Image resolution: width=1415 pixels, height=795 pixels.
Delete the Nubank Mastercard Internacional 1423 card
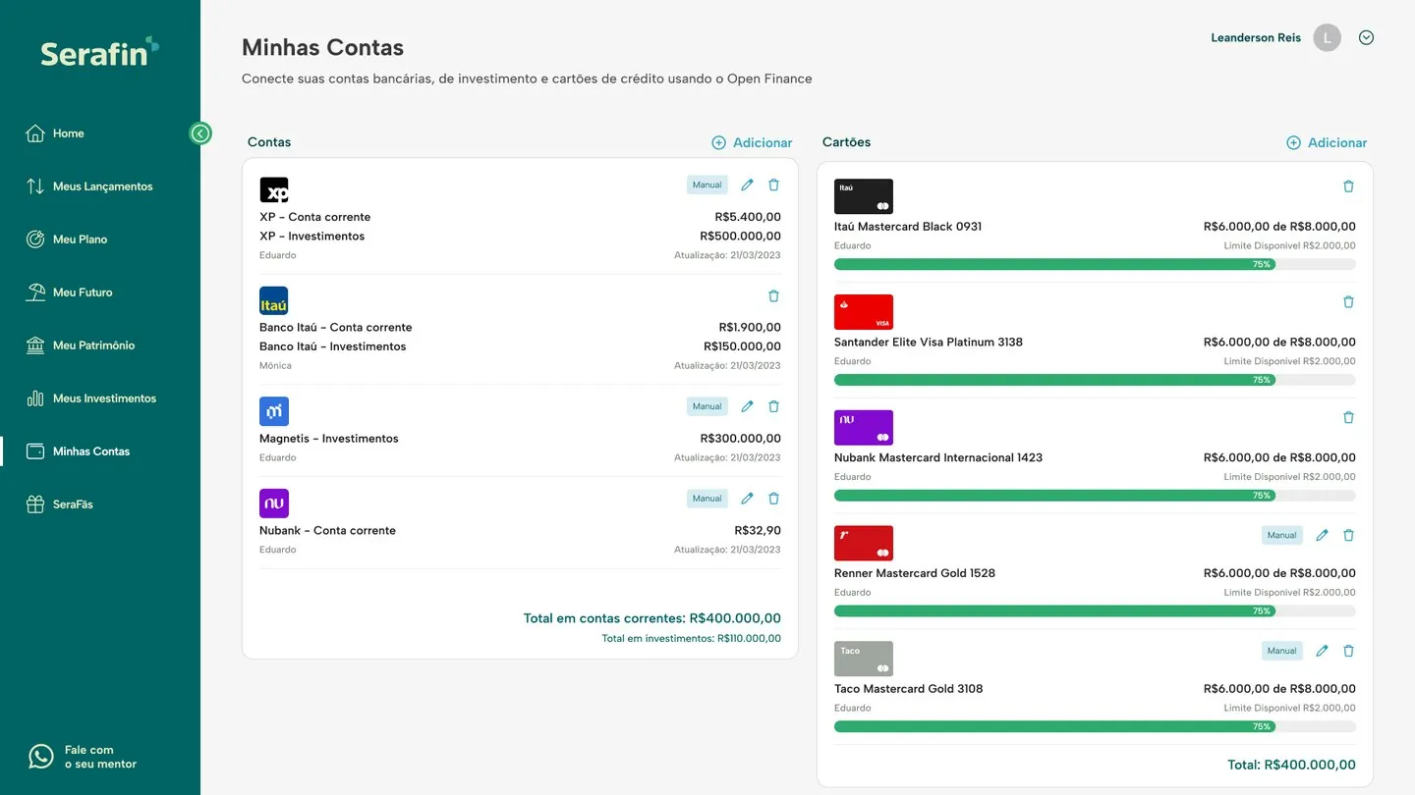[x=1348, y=417]
